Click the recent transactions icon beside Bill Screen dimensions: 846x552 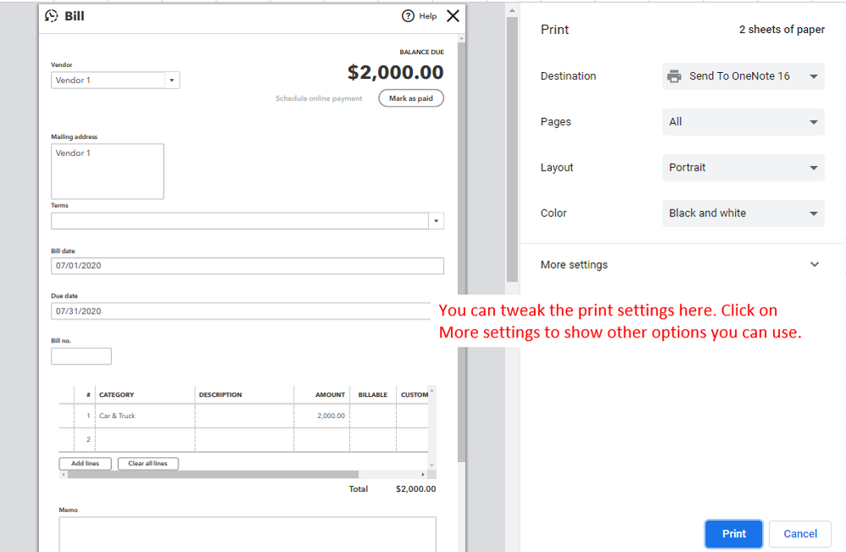coord(51,16)
